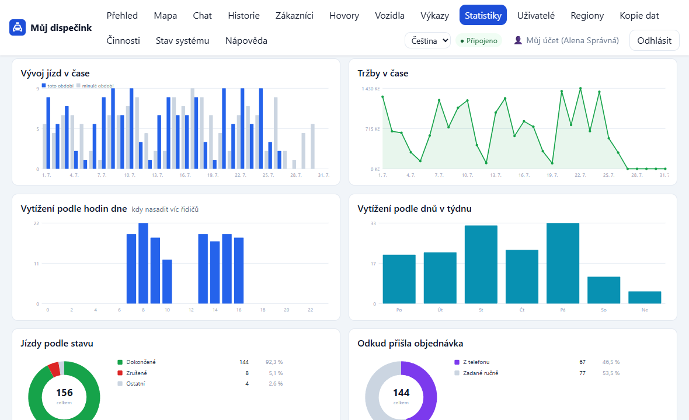Click the Tržby v čase heading
Viewport: 689px width, 420px height.
[x=382, y=73]
